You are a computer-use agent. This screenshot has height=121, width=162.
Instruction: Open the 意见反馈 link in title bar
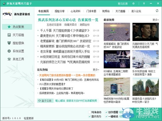tap(122, 4)
